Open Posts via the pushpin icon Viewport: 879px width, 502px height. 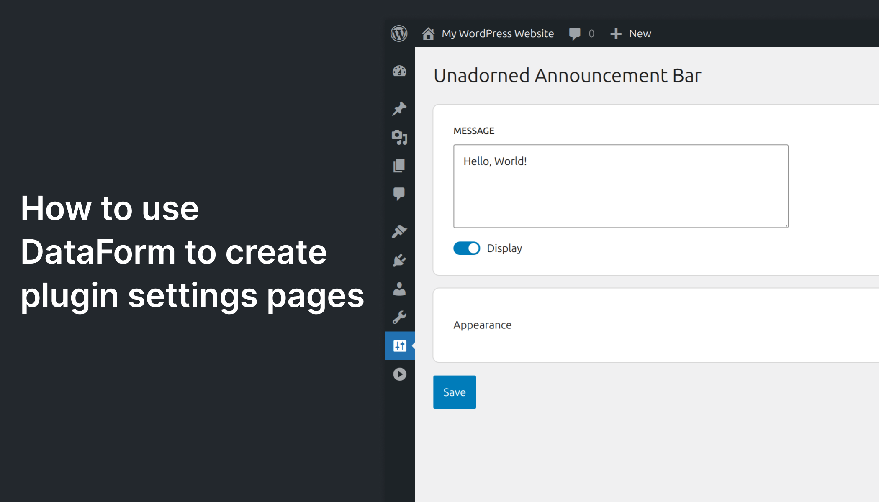[x=399, y=109]
